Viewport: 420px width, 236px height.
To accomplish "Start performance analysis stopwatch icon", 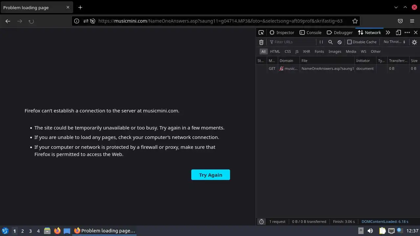I will coord(262,222).
